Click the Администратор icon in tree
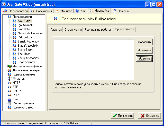The width and height of the screenshot is (164, 126). click(10, 107)
